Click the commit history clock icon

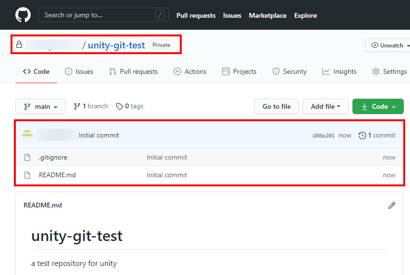click(362, 136)
